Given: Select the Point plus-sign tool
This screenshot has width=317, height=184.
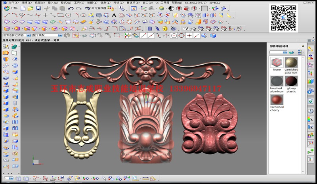Looking at the screenshot, I should click(x=46, y=15).
